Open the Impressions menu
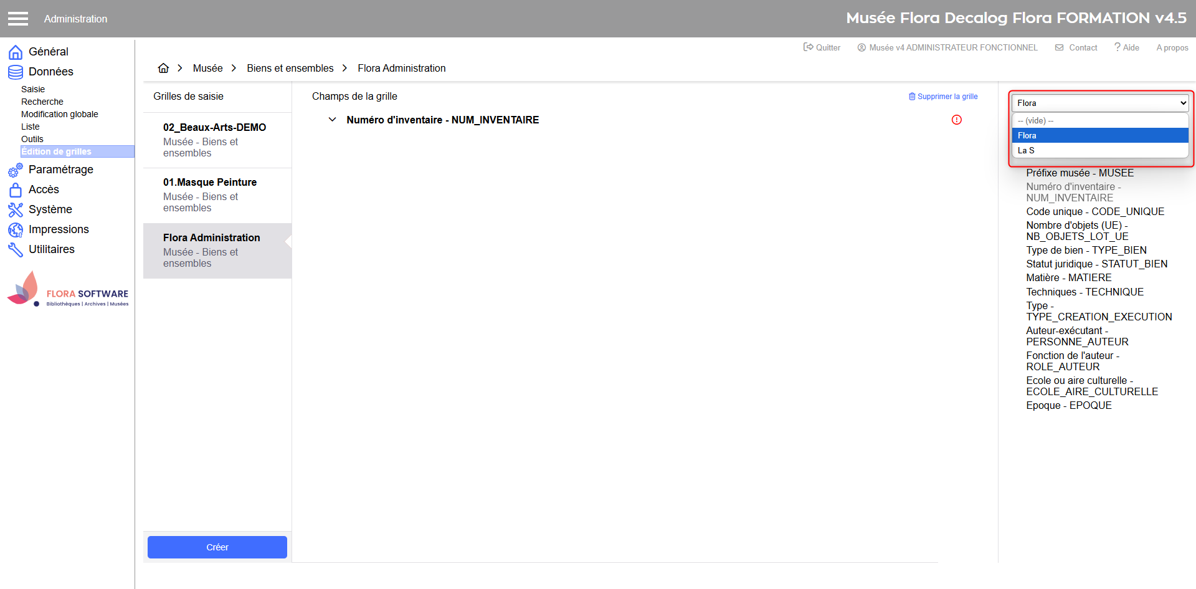 (x=59, y=229)
